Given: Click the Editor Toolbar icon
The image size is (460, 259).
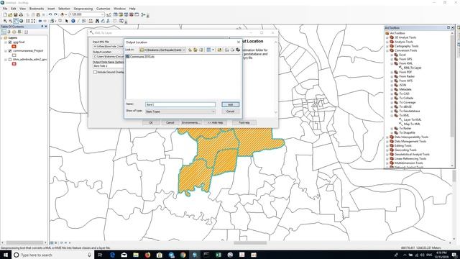Looking at the screenshot, I should (x=109, y=14).
